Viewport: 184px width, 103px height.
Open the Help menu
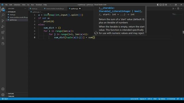(45, 5)
